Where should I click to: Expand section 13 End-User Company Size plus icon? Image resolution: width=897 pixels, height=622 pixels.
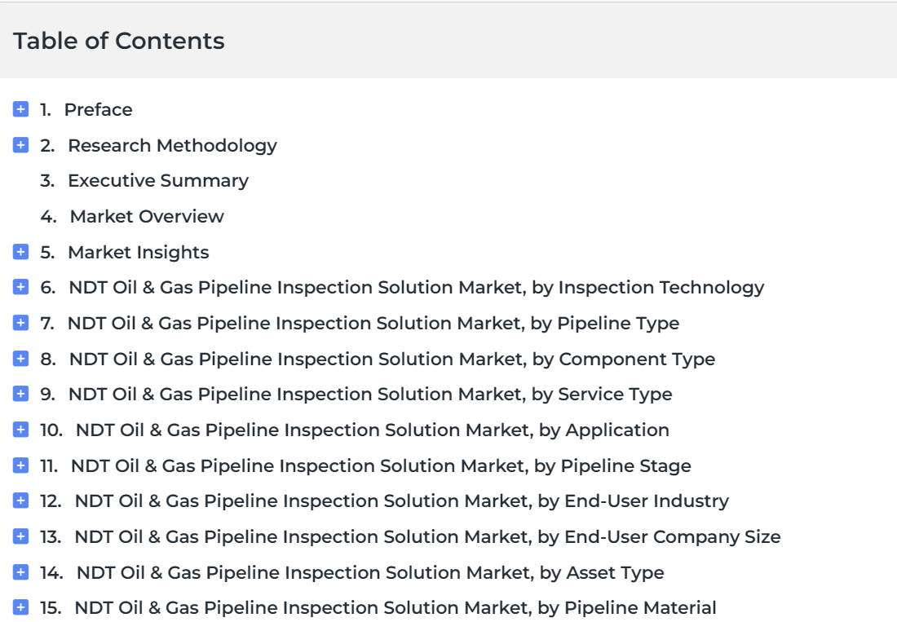pos(20,536)
